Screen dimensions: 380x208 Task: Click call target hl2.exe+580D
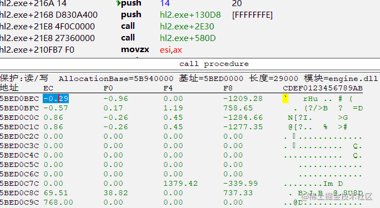tap(188, 38)
